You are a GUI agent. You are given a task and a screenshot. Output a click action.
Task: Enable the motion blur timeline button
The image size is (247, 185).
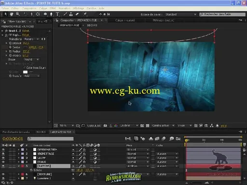tap(164, 138)
